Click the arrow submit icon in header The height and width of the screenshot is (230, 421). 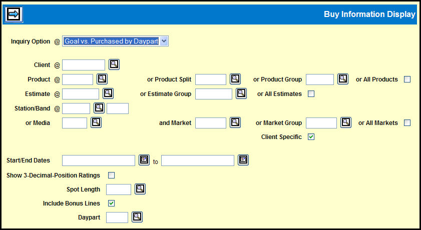tap(13, 14)
